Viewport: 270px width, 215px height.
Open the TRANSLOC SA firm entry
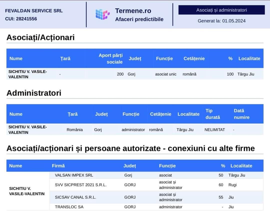click(69, 207)
